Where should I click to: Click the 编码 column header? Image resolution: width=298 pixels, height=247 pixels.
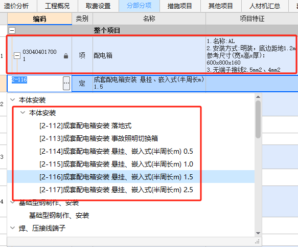tap(39, 18)
